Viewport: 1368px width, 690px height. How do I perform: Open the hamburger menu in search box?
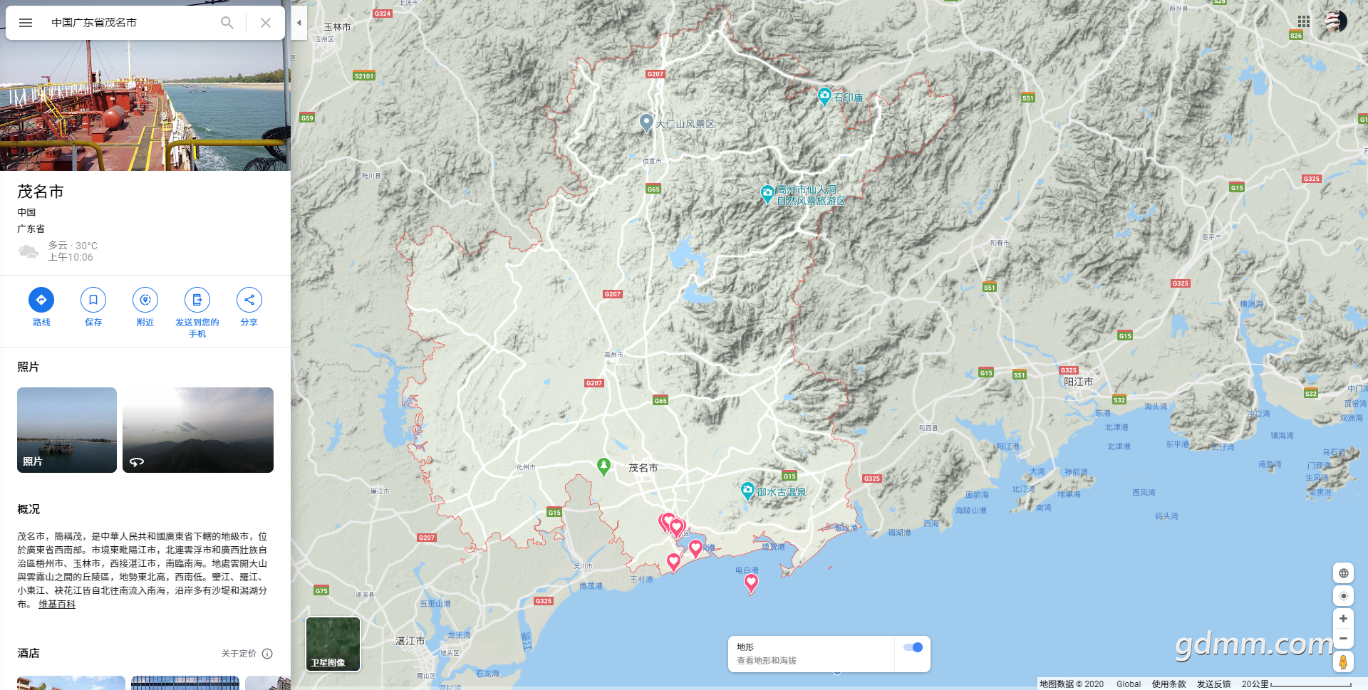(26, 23)
